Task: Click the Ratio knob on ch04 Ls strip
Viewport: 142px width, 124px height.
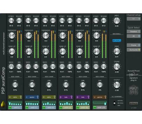Action: [x=62, y=67]
